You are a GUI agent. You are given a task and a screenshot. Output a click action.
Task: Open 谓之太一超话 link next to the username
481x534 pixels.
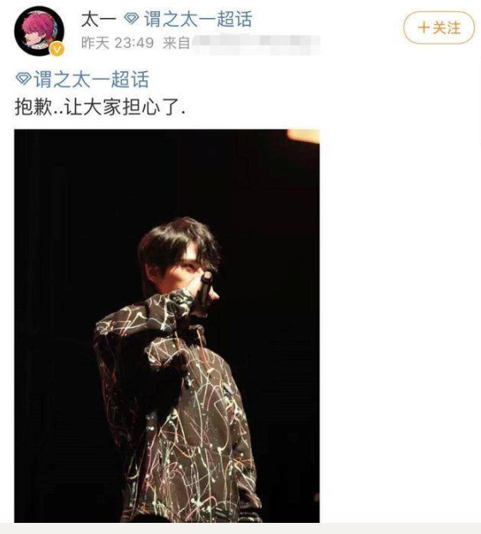[198, 20]
